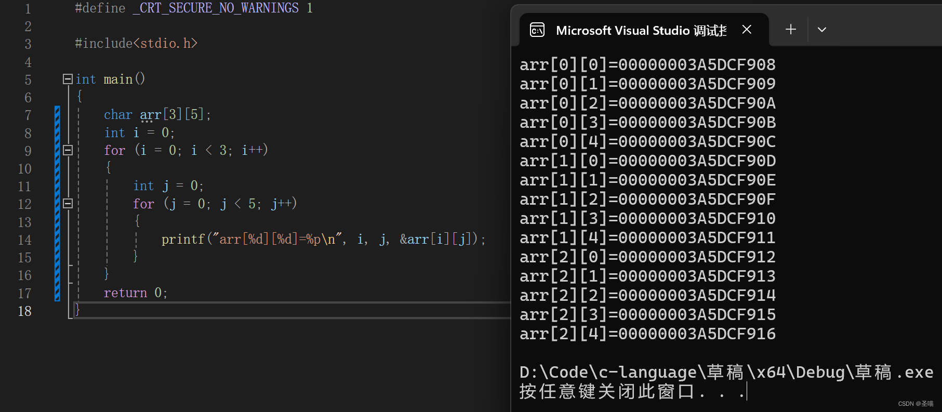Viewport: 942px width, 412px height.
Task: Click the #define _CRT_SECURE_NO_WARNINGS line
Action: tap(194, 8)
